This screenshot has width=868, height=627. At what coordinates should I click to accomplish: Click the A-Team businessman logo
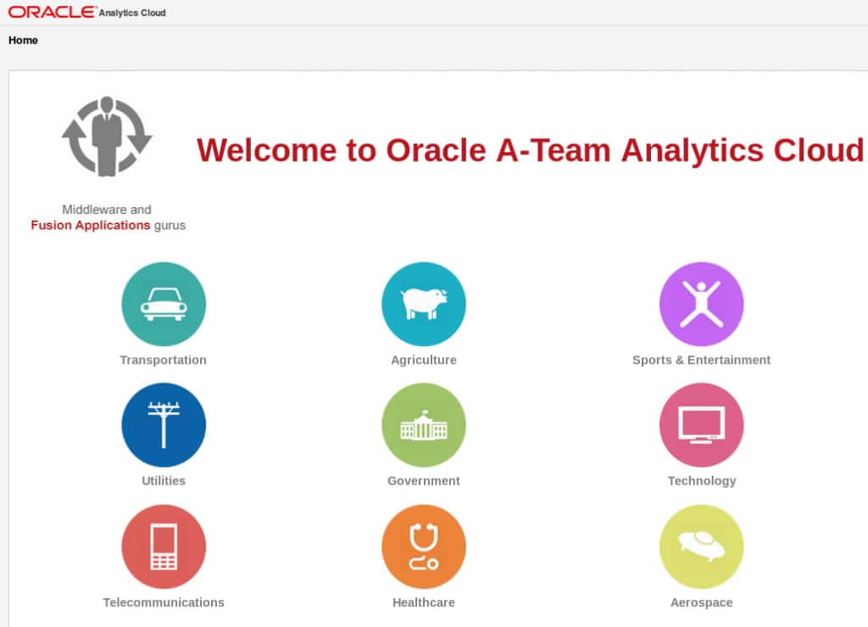pos(107,136)
